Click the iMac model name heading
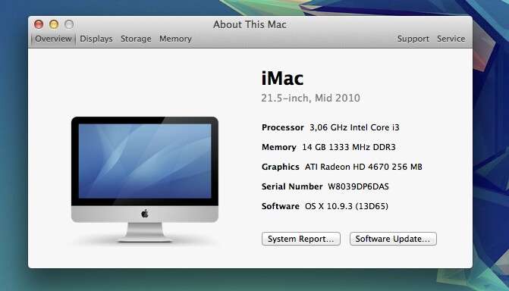This screenshot has height=291, width=509. click(282, 78)
